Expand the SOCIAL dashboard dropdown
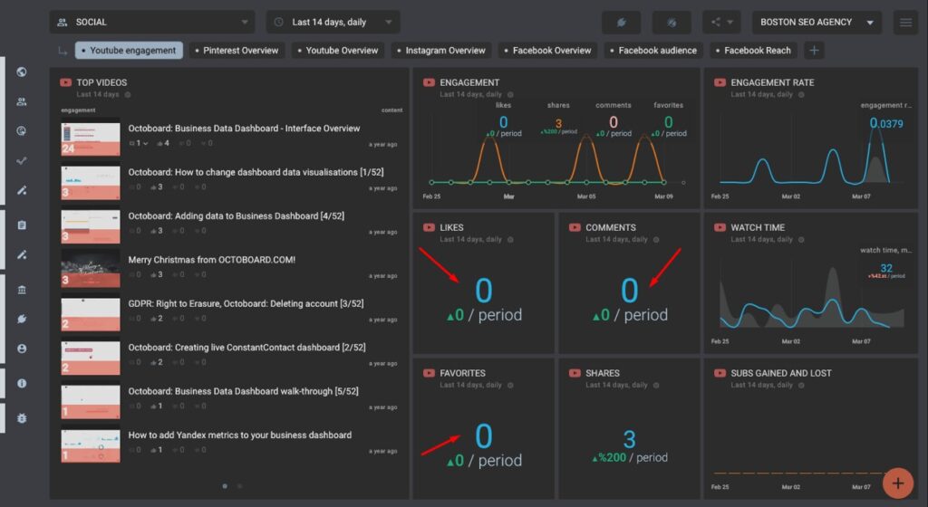928x507 pixels. coord(152,23)
